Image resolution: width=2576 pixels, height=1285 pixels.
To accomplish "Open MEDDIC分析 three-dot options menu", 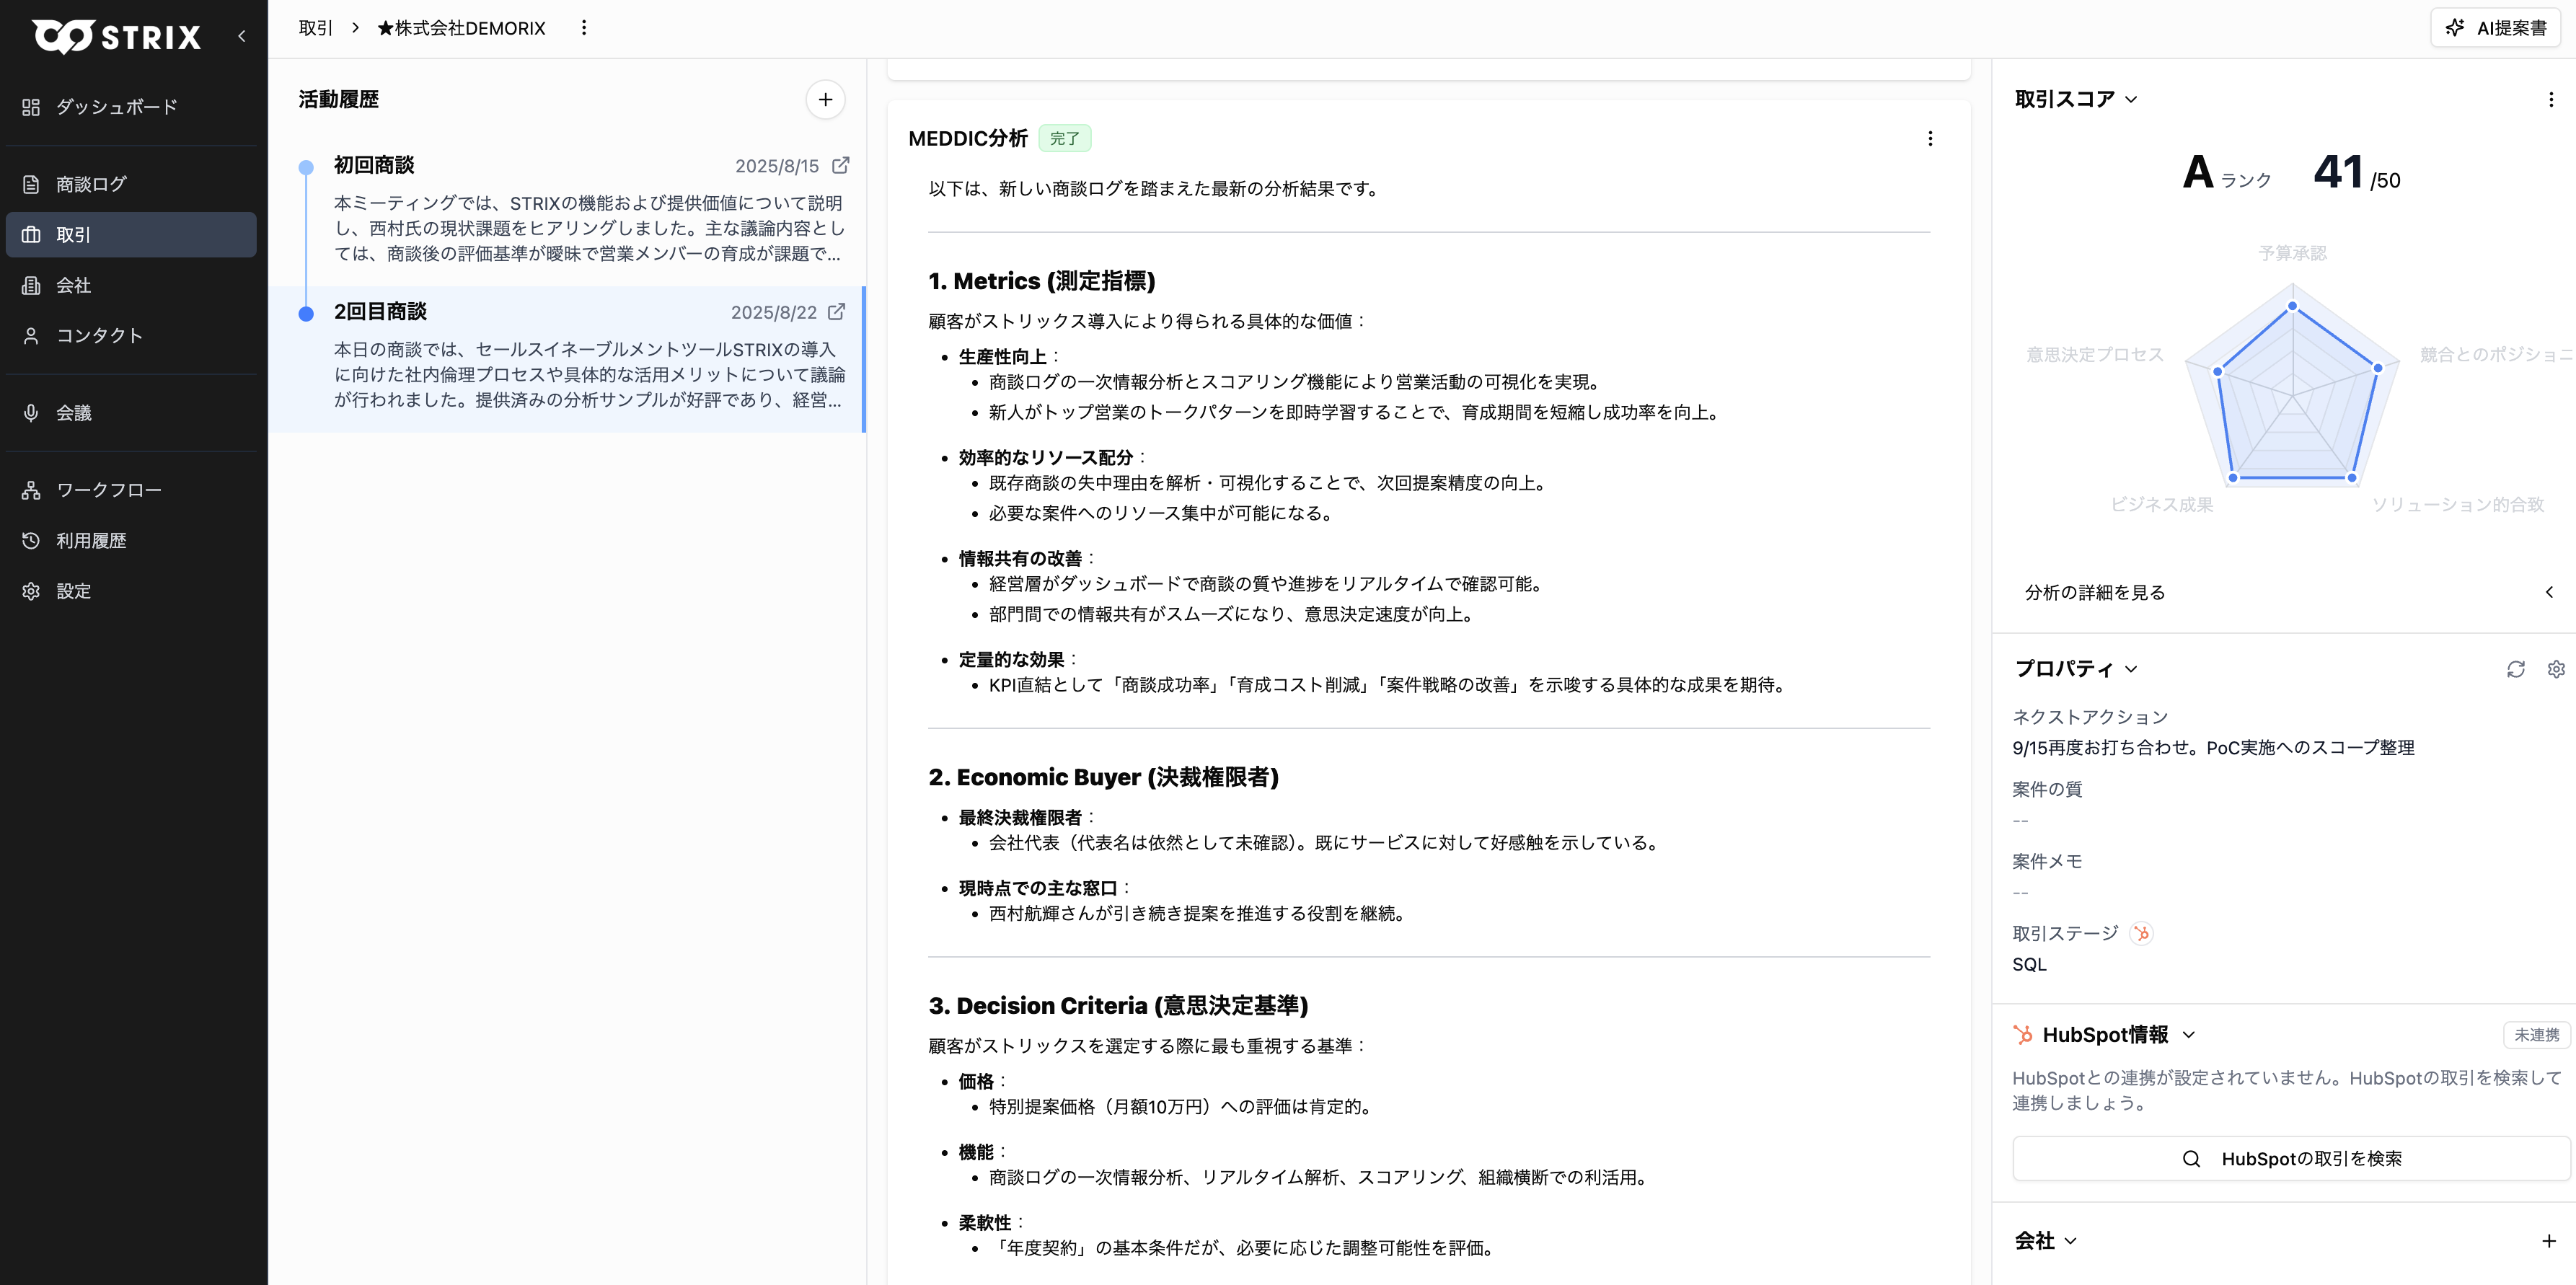I will tap(1930, 139).
